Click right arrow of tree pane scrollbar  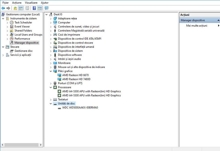tap(41, 145)
